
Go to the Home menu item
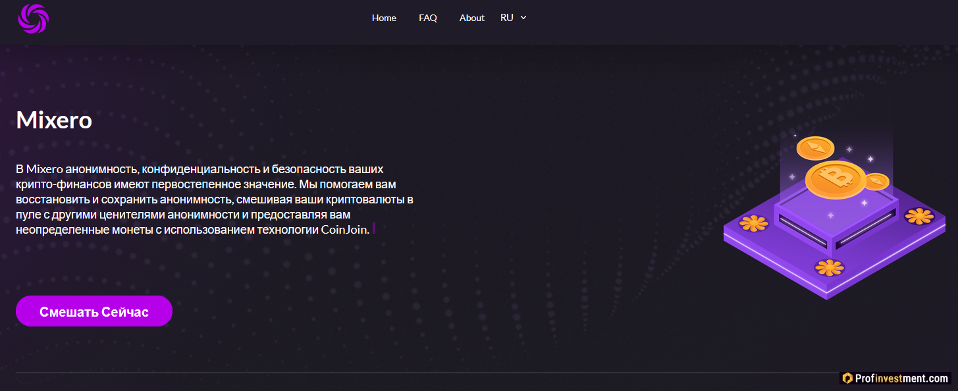pos(384,18)
